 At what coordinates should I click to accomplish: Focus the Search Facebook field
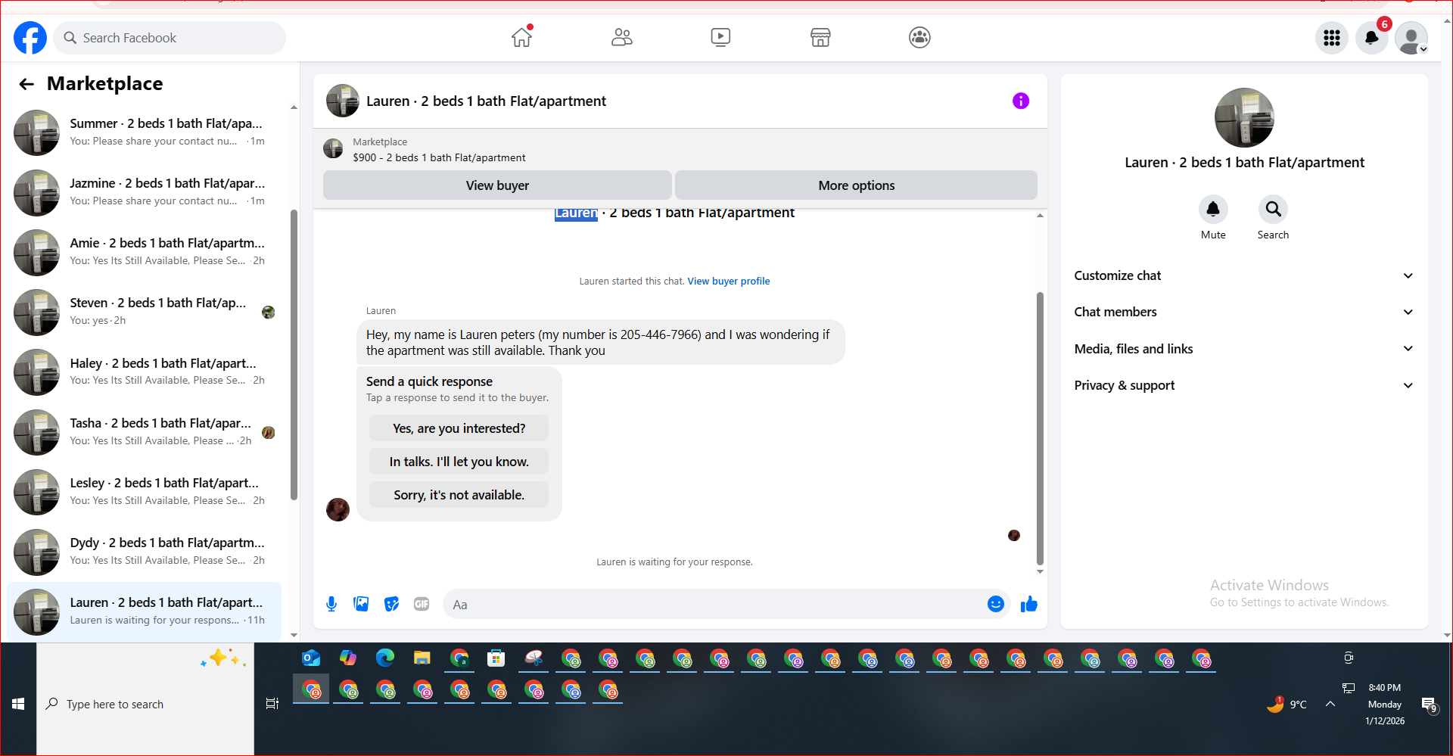[x=170, y=38]
